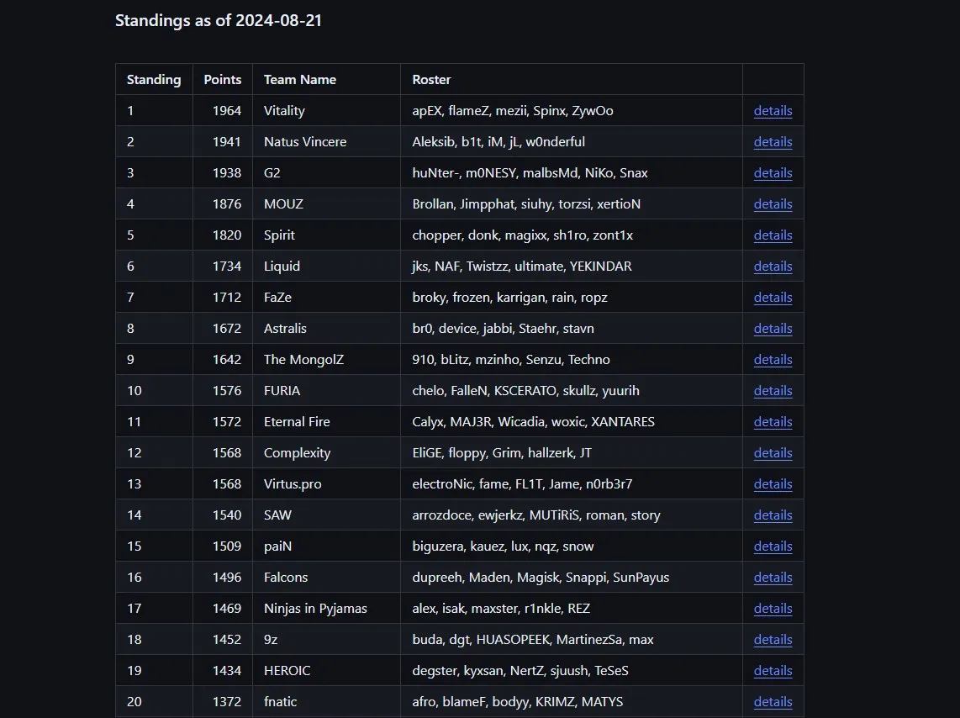Click details link in G2 row
The width and height of the screenshot is (960, 718).
tap(773, 173)
